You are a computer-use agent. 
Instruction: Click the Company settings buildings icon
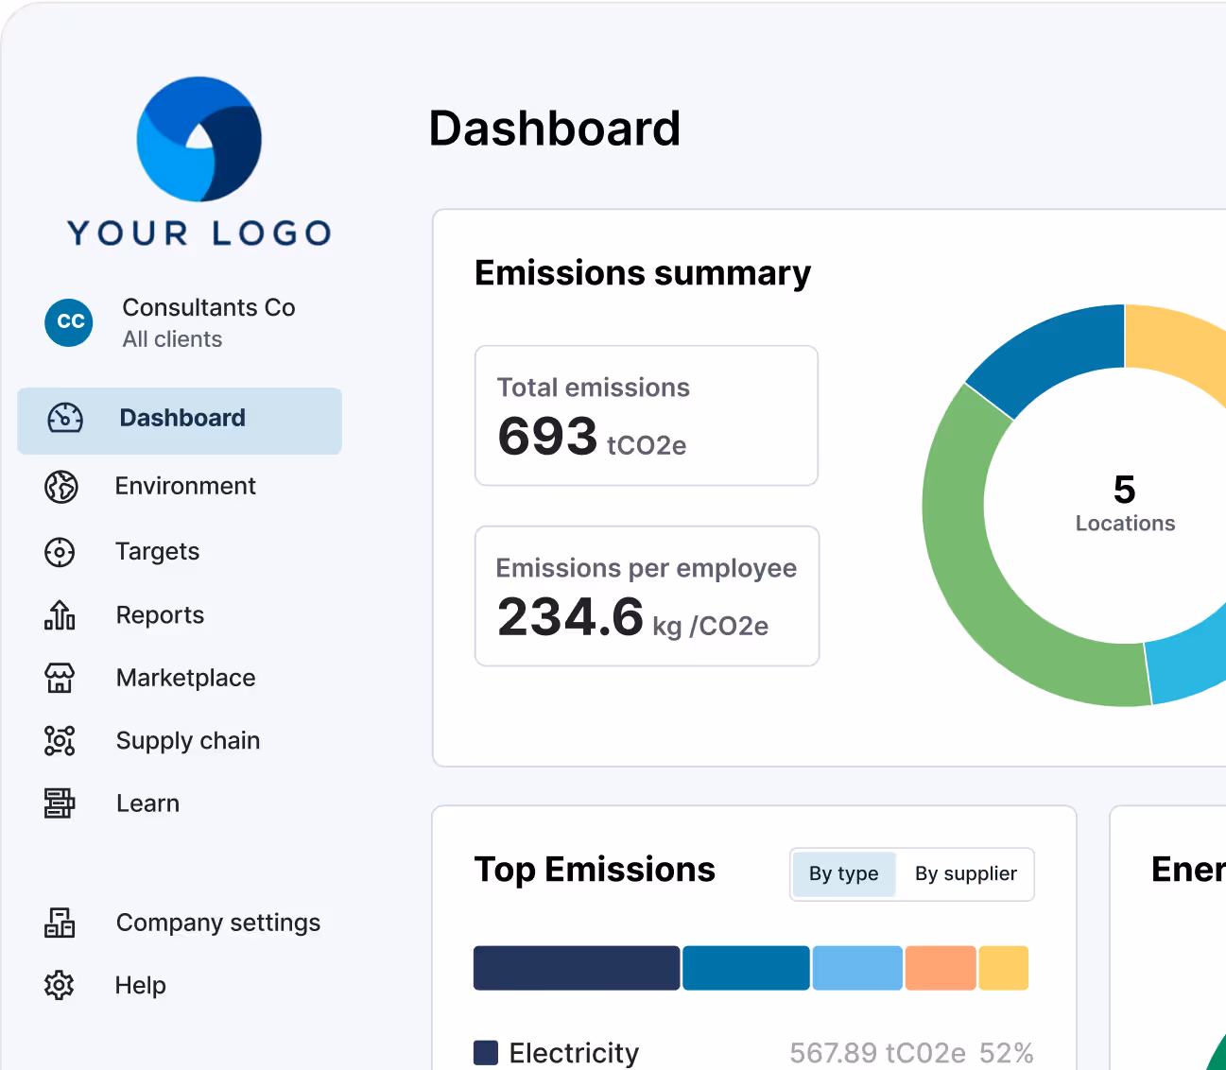tap(60, 923)
